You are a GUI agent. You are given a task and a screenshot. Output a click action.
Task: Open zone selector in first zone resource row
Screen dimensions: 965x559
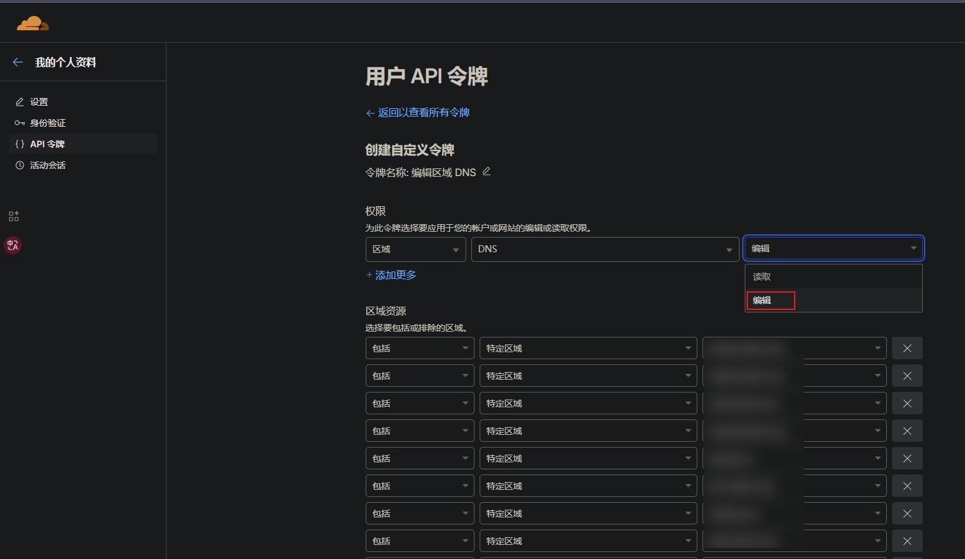coord(795,348)
